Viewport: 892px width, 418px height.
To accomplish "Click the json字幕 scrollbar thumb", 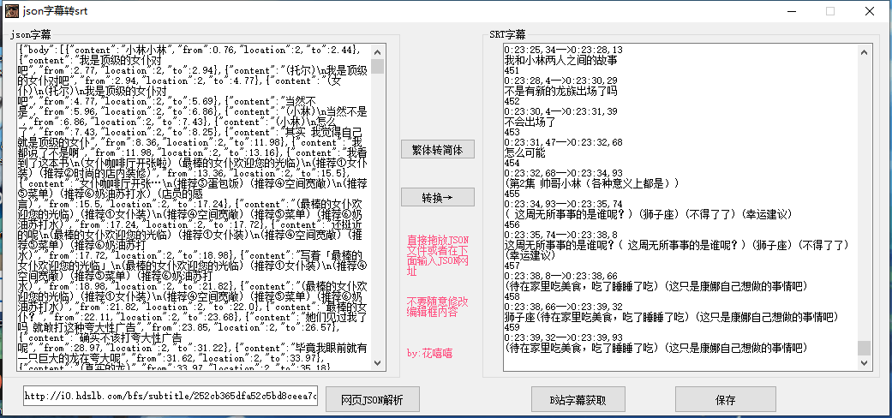I will click(378, 66).
